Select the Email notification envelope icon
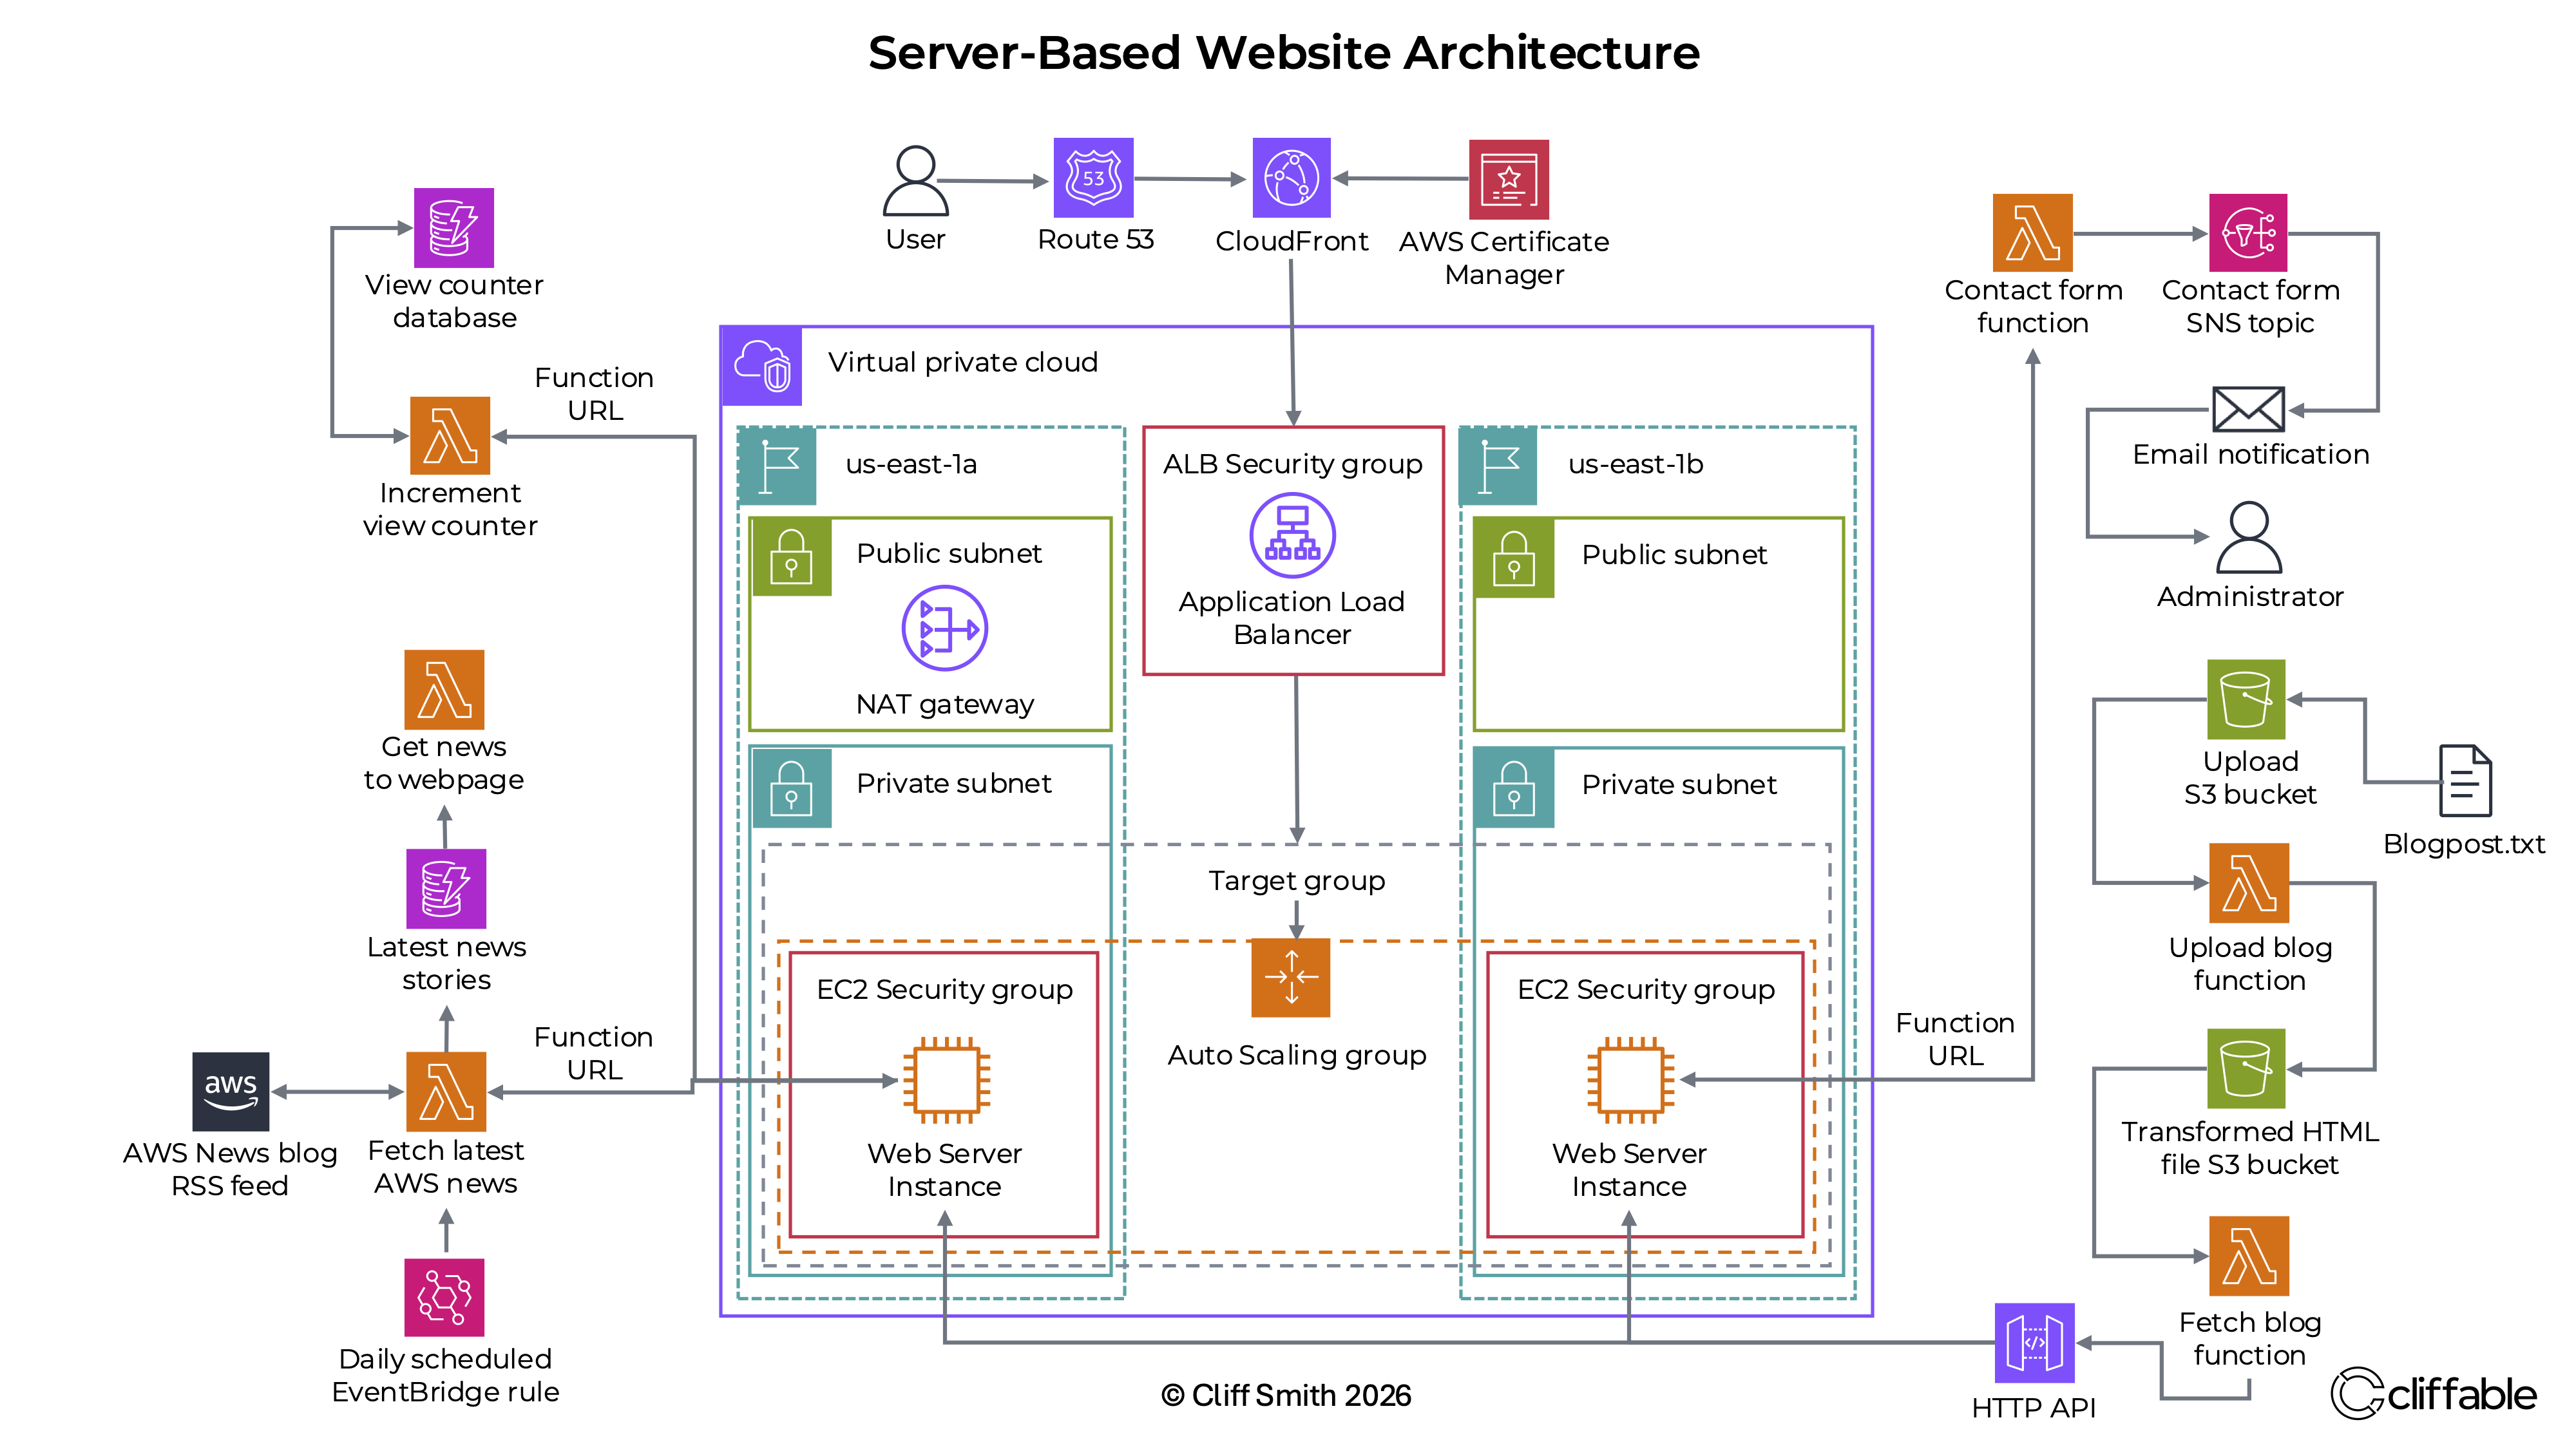 2248,409
